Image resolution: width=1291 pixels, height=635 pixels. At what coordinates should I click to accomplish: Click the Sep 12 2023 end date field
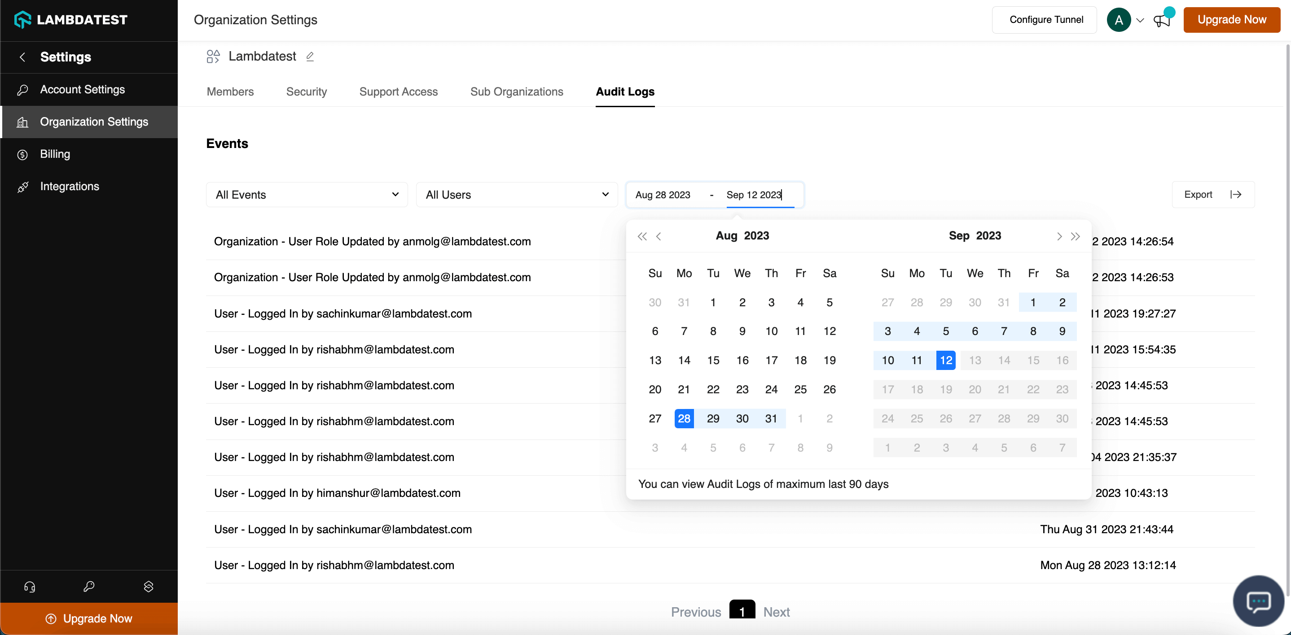pos(754,194)
